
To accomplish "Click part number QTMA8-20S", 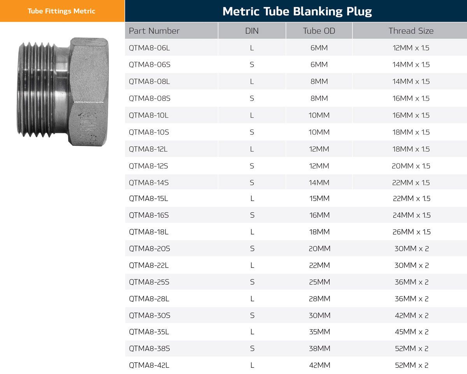I will pos(149,249).
